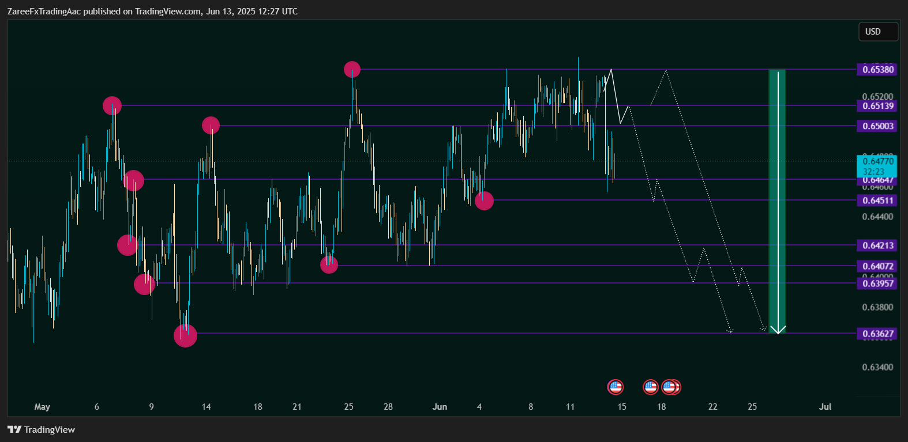Select the pink circle at 0.65380 line start
The image size is (908, 442).
352,70
